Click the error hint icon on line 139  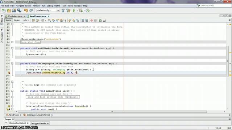pyautogui.click(x=9, y=73)
